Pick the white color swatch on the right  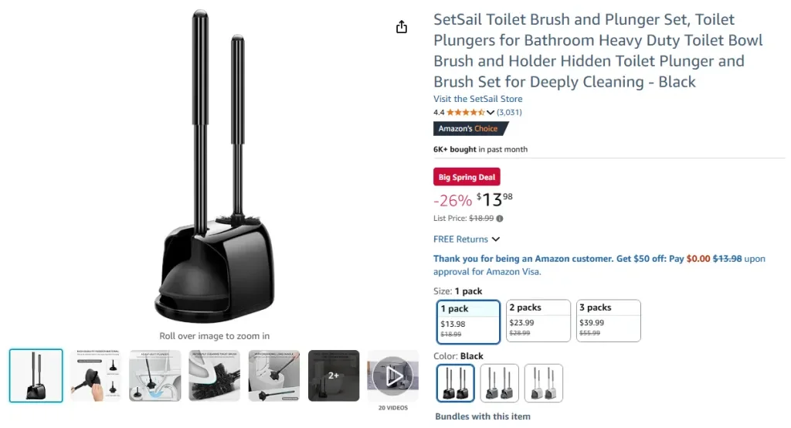pyautogui.click(x=543, y=383)
